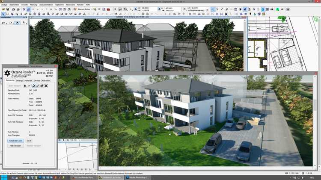Click the Open Viewport button
The width and height of the screenshot is (321, 180).
tap(15, 86)
